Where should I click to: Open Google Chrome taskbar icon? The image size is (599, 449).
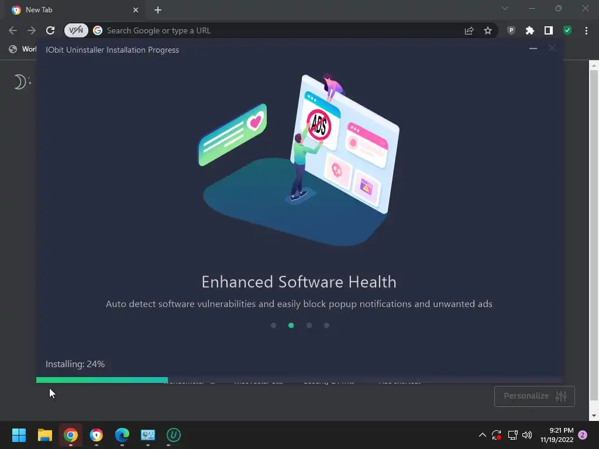pyautogui.click(x=71, y=435)
